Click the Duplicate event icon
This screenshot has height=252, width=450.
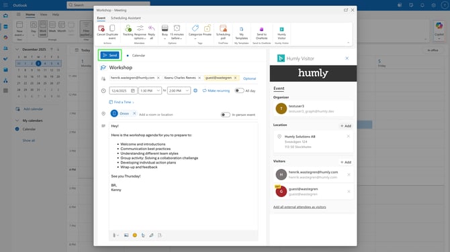click(112, 28)
